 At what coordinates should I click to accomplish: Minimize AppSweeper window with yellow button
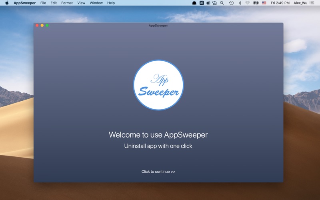click(x=42, y=25)
